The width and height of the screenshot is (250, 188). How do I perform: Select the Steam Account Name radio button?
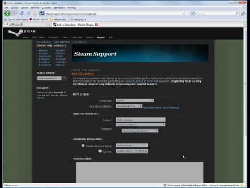[83, 146]
